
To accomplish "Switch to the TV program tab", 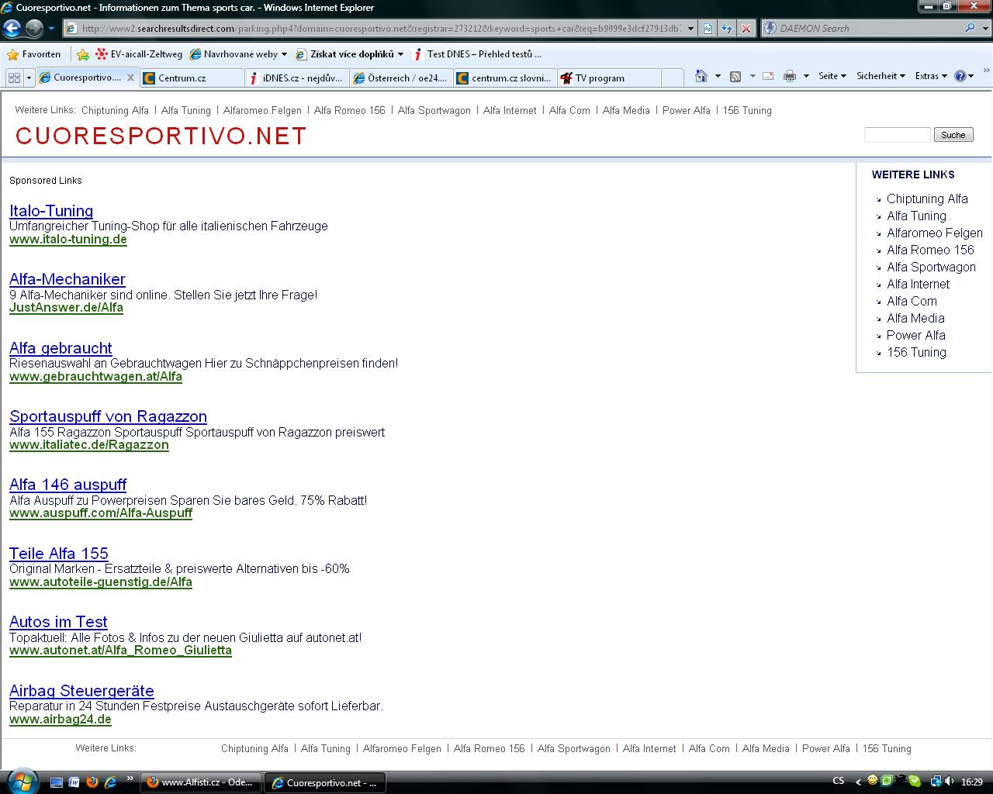I will (x=609, y=78).
